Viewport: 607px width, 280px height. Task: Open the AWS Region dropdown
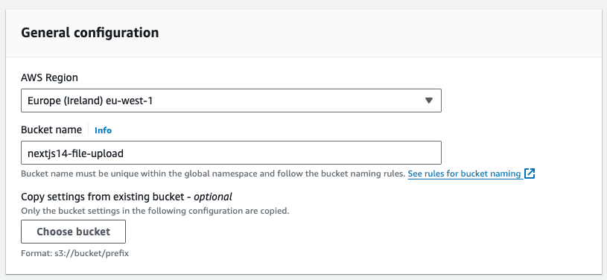point(231,101)
